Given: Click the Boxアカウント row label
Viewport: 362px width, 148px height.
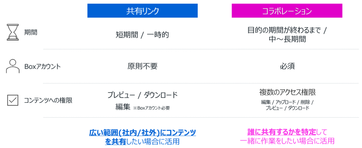Looking at the screenshot, I should [43, 67].
